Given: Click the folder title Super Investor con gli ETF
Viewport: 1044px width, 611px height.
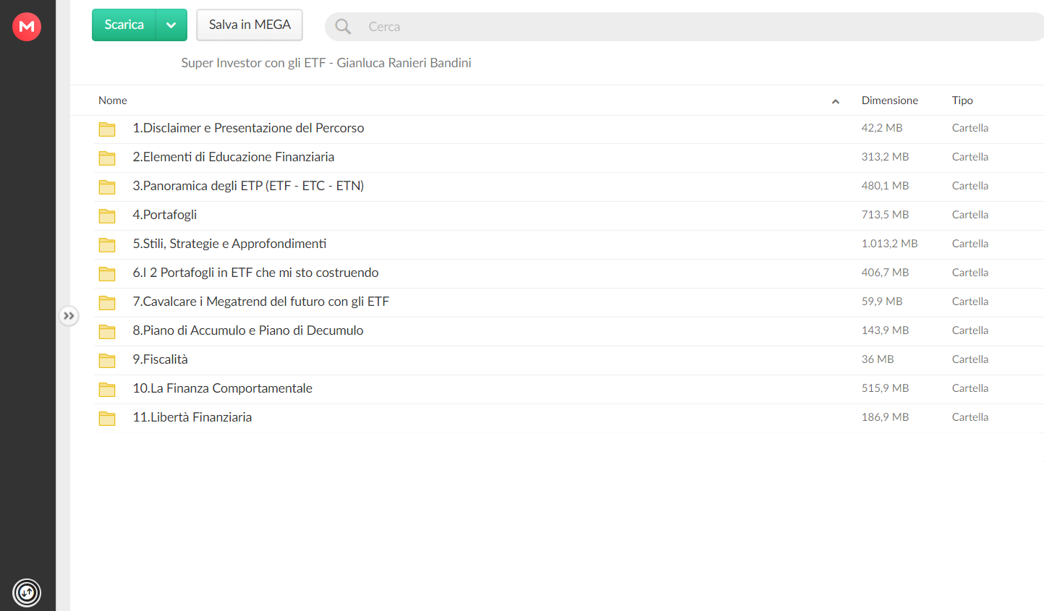Looking at the screenshot, I should tap(326, 63).
